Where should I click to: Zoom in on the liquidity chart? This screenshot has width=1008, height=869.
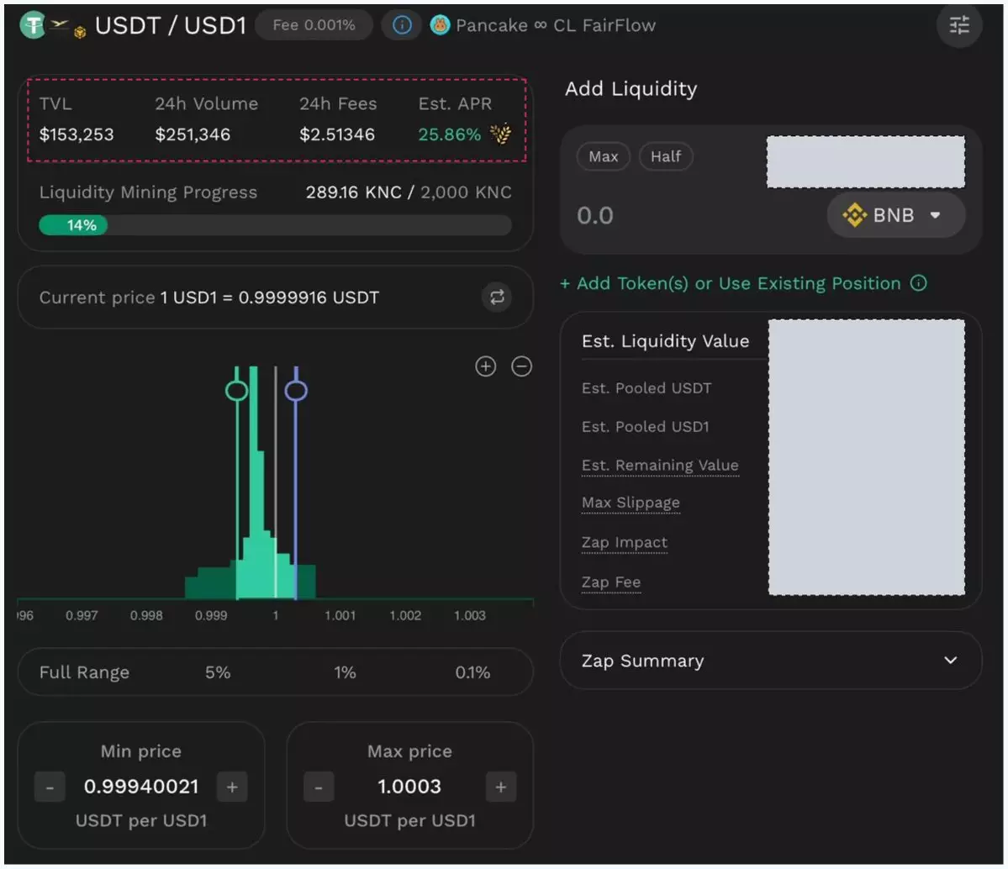[x=486, y=366]
